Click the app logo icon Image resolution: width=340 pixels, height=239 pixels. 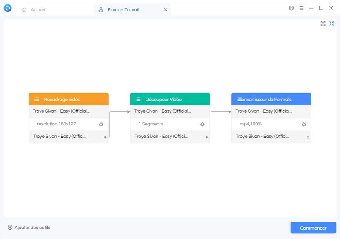pyautogui.click(x=8, y=8)
